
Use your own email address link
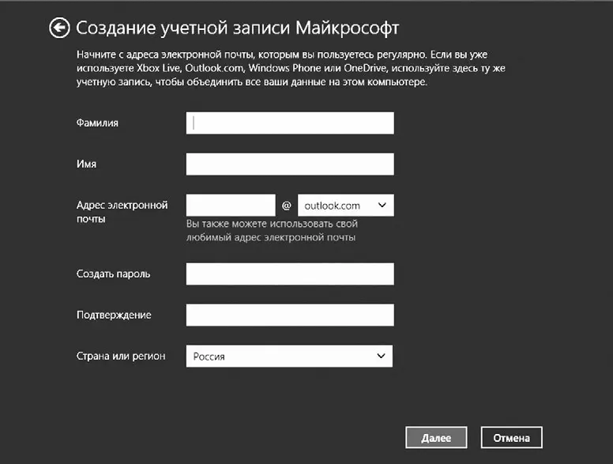tap(273, 231)
